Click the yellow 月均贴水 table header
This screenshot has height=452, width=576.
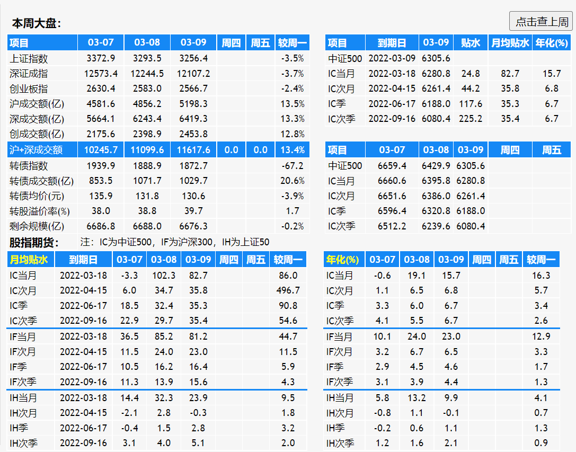coord(29,260)
